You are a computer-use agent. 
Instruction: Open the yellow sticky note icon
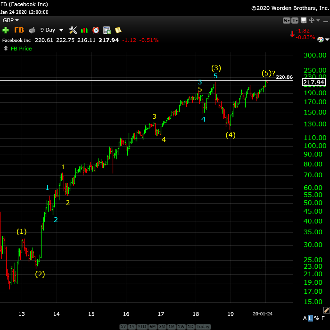click(x=118, y=30)
